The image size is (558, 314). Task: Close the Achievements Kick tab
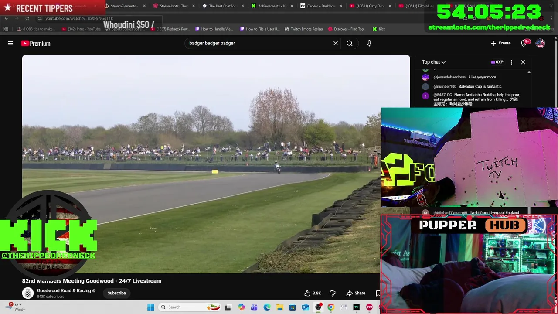click(x=292, y=6)
